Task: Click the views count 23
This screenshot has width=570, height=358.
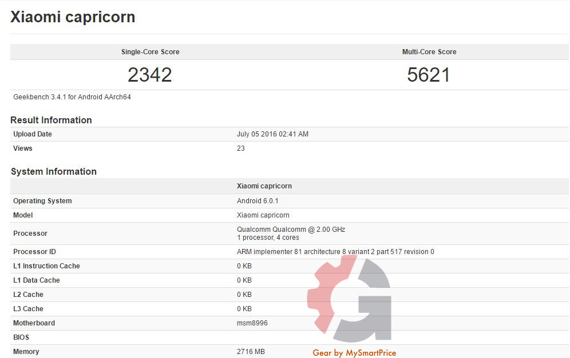Action: [241, 148]
